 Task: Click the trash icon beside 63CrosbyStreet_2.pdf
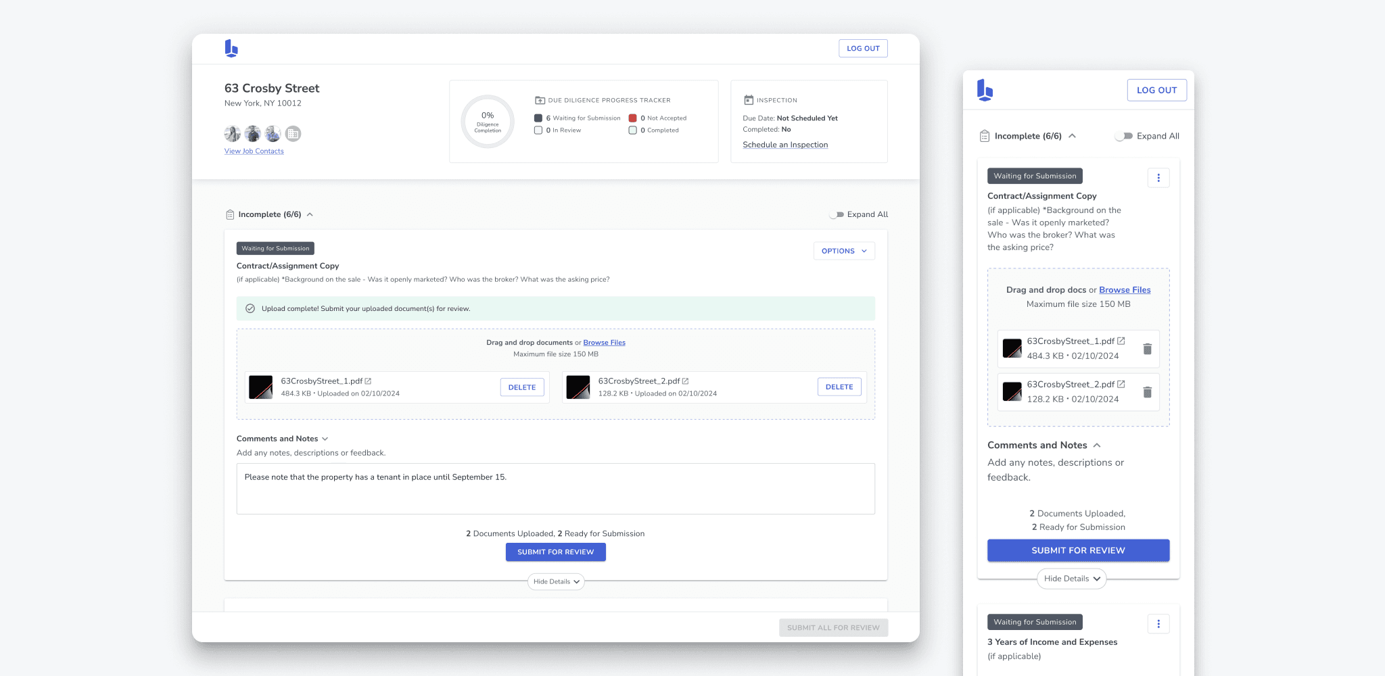click(x=1148, y=391)
